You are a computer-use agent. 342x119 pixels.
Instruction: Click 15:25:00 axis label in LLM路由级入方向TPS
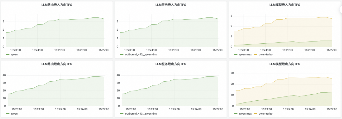coord(60,50)
